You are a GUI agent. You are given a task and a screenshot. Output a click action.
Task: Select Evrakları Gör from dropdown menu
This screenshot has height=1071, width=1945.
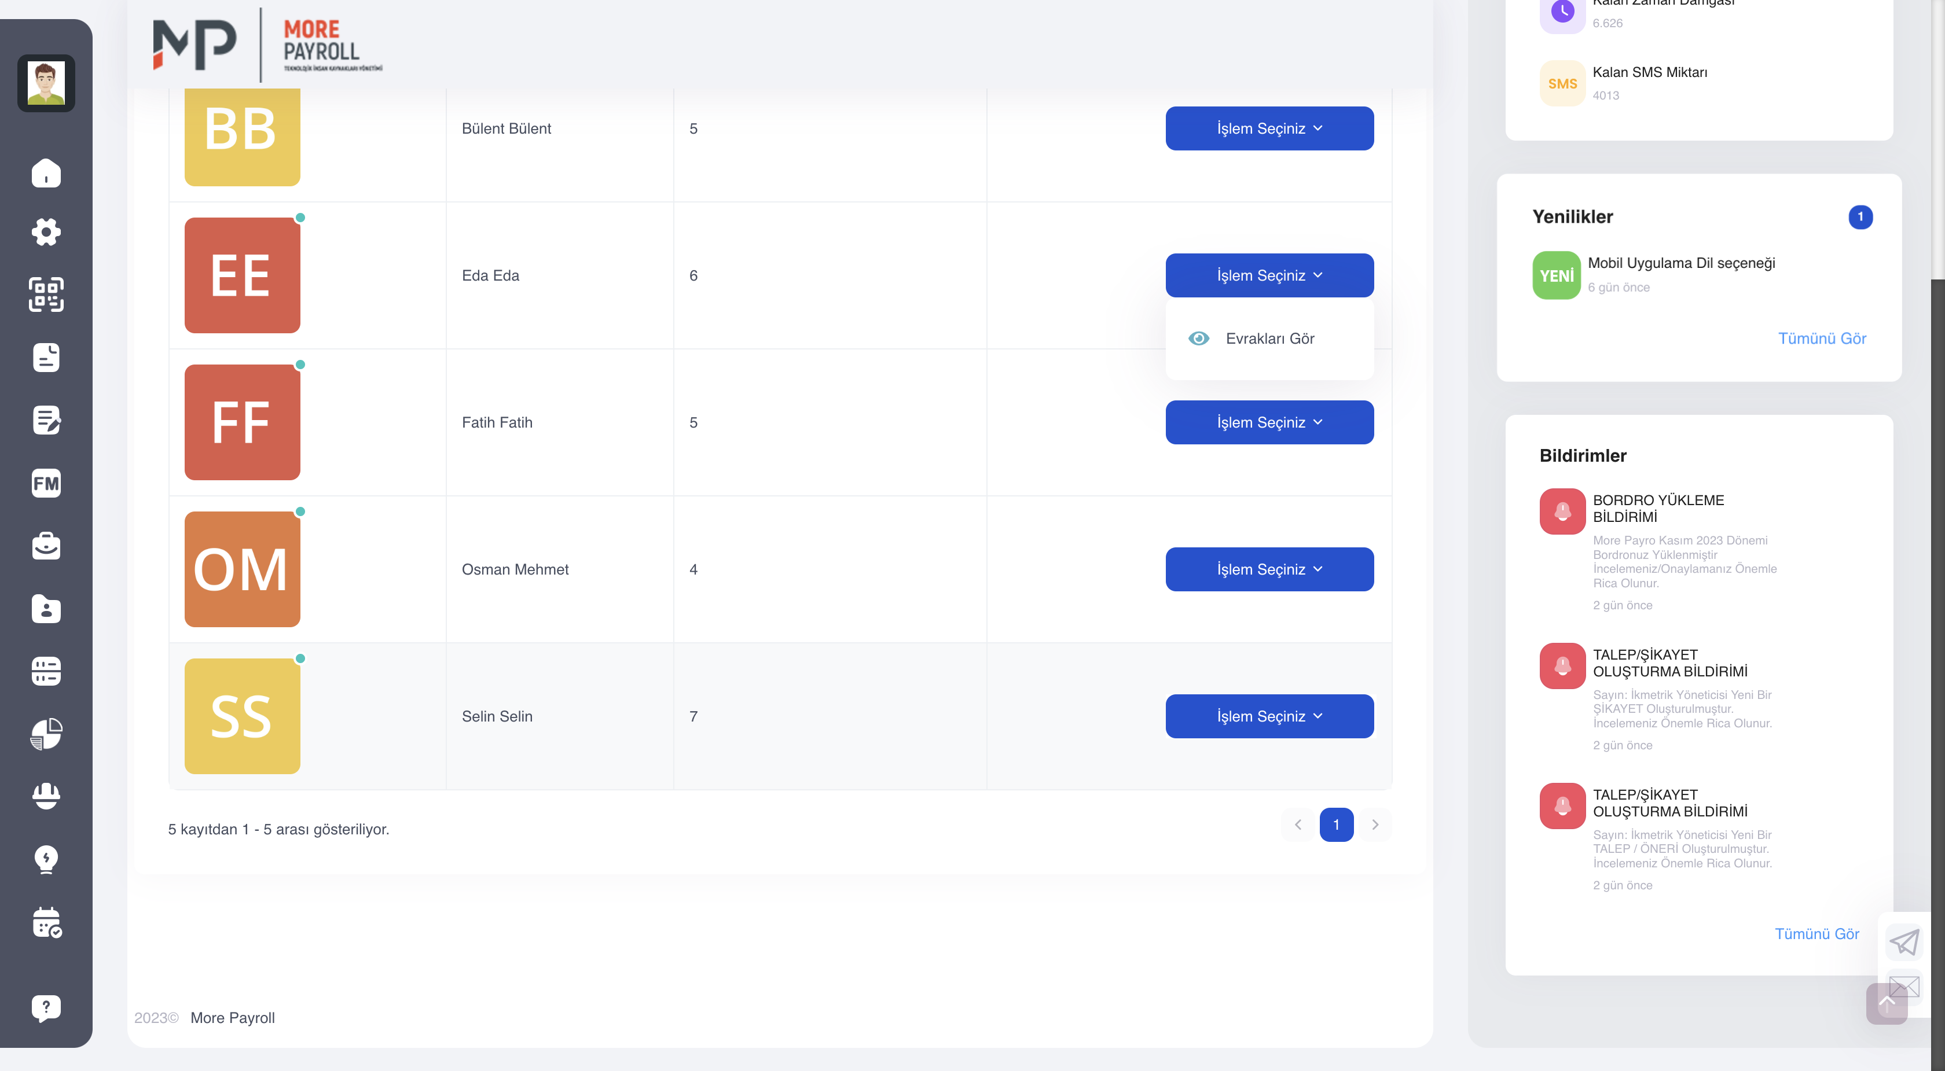coord(1269,338)
